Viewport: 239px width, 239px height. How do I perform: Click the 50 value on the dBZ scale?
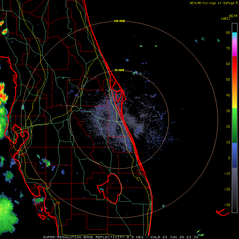[x=228, y=80]
